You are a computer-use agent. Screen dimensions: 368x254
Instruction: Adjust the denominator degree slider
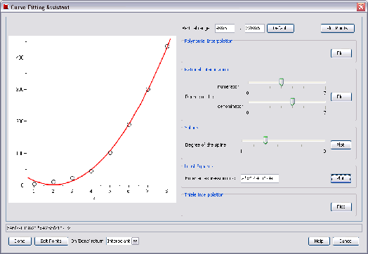[x=292, y=102]
